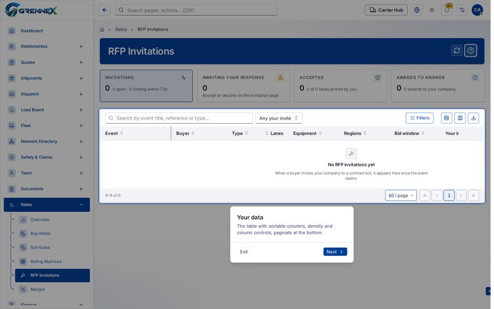The width and height of the screenshot is (494, 309).
Task: Click the notifications bell icon
Action: (x=447, y=10)
